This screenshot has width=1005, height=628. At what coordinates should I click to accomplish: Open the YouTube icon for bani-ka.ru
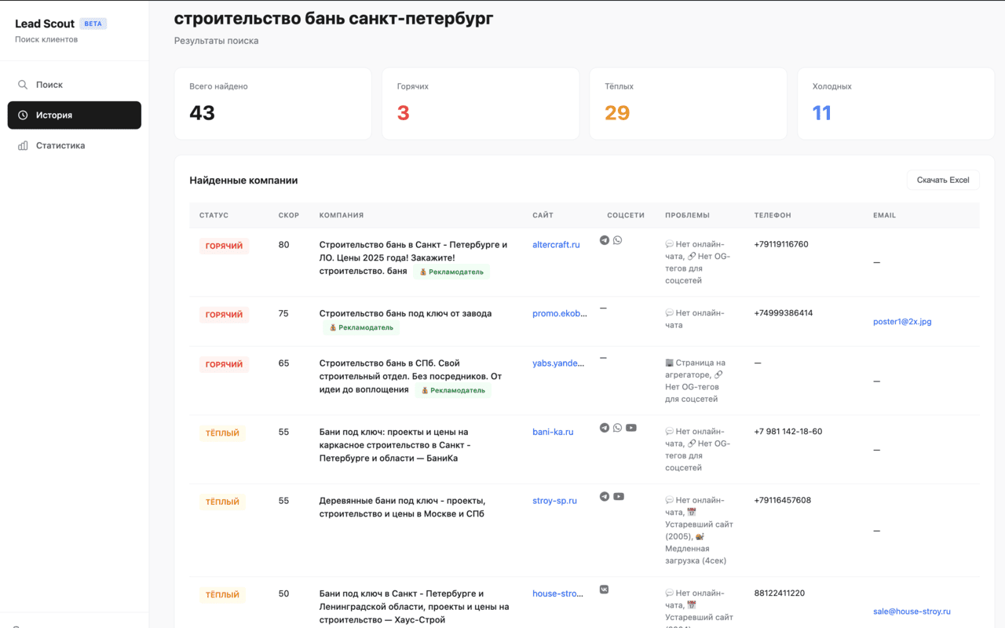(631, 428)
